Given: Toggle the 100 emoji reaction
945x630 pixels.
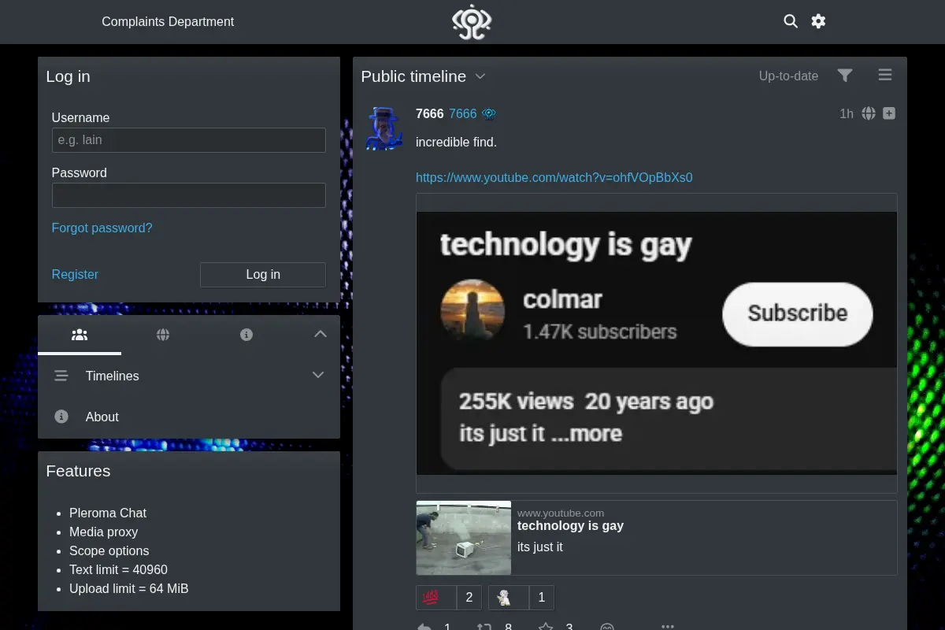Looking at the screenshot, I should [x=449, y=598].
